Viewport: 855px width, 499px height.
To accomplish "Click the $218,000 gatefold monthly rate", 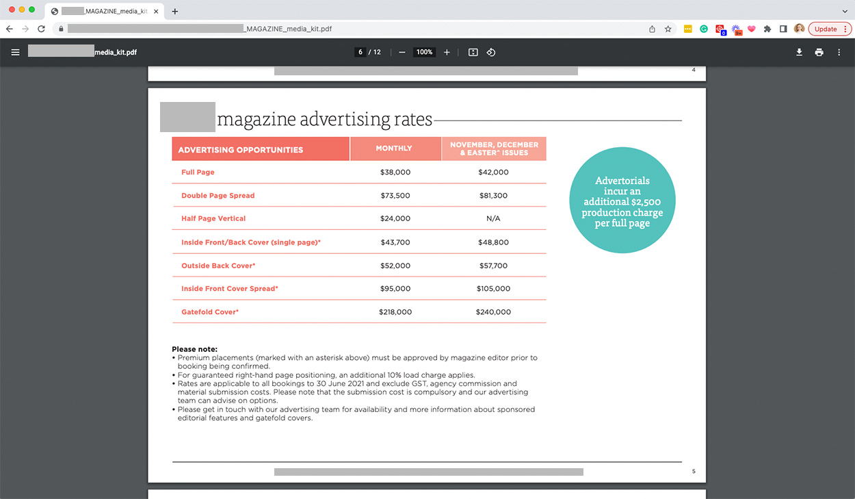I will pos(395,312).
